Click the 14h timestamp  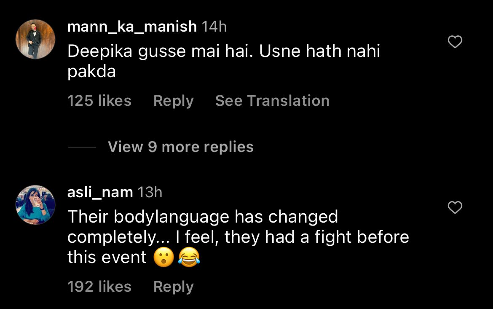click(214, 27)
